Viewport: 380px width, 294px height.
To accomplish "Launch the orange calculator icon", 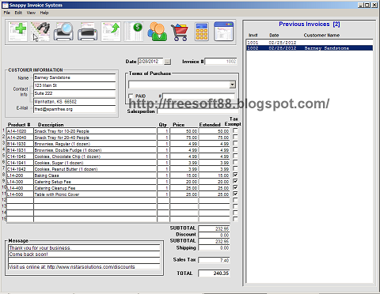I will [202, 32].
